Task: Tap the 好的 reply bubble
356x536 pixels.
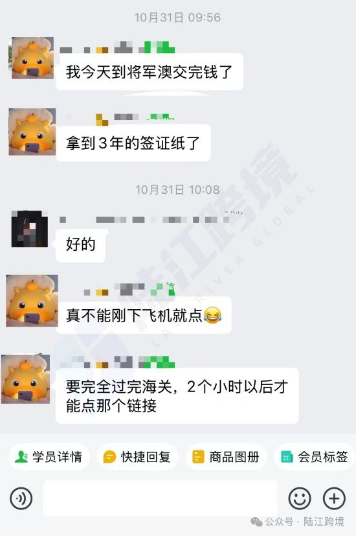Action: pos(80,245)
